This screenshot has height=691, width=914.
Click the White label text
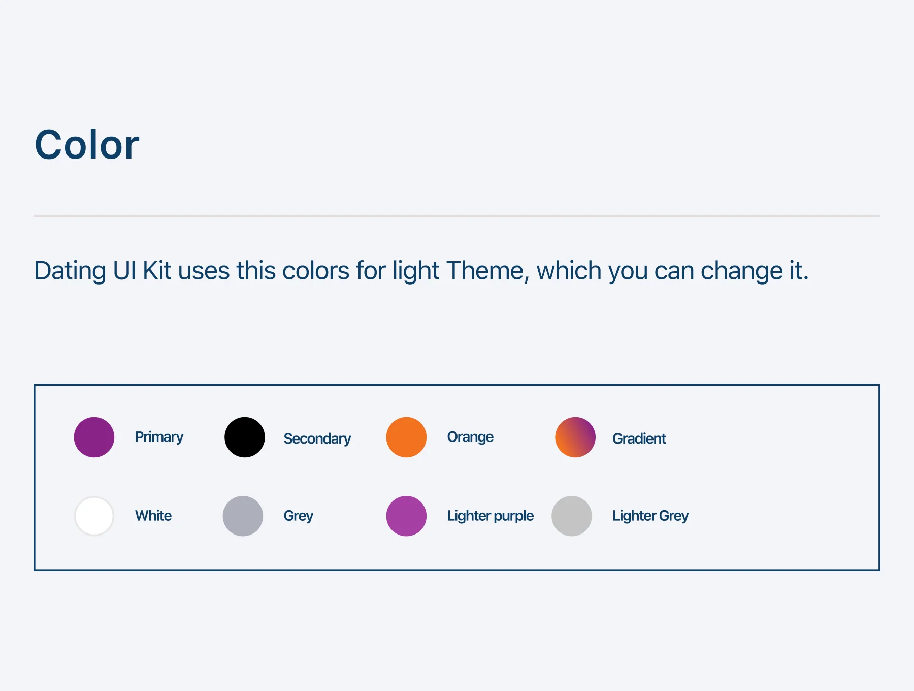click(153, 516)
